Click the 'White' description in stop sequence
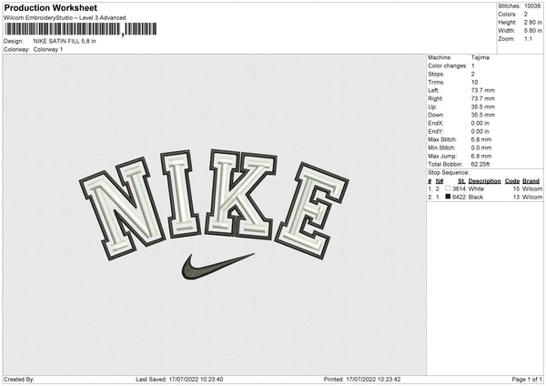Viewport: 546px width, 386px height. 476,188
